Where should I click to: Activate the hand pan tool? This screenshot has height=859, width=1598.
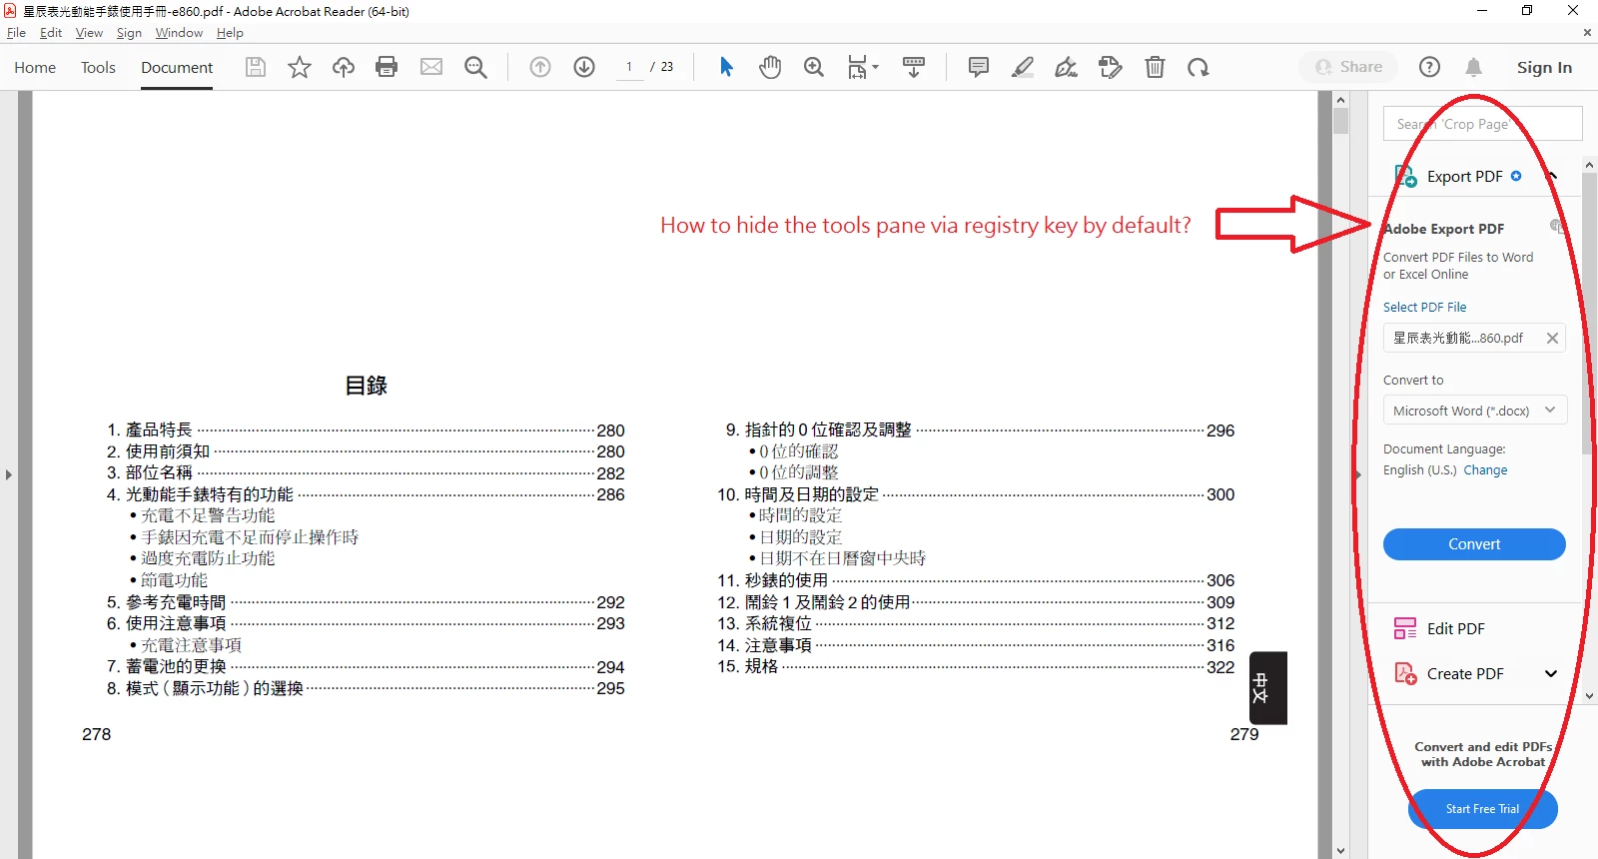770,67
